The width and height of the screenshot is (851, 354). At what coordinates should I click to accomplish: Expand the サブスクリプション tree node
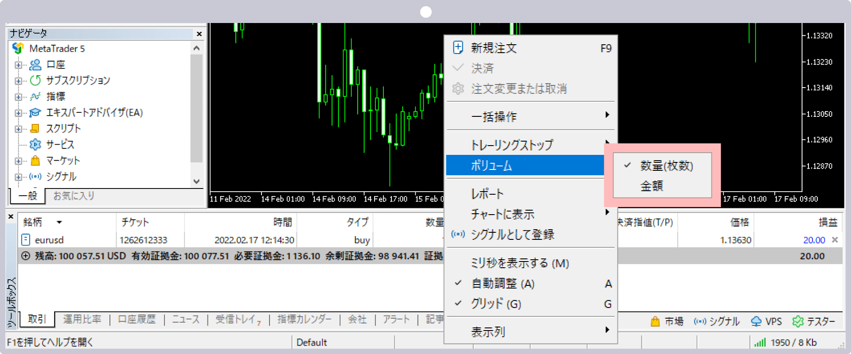[x=18, y=81]
